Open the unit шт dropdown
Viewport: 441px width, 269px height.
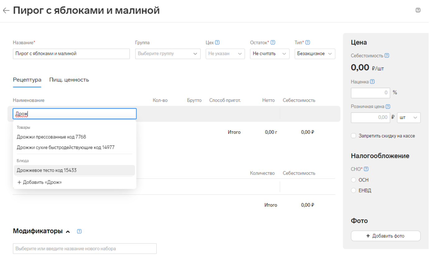click(409, 118)
